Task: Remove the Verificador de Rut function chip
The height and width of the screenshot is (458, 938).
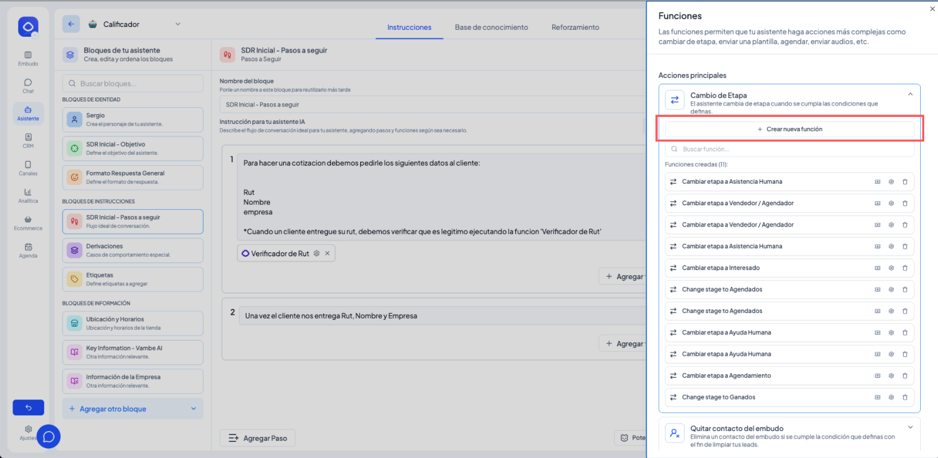Action: tap(327, 253)
